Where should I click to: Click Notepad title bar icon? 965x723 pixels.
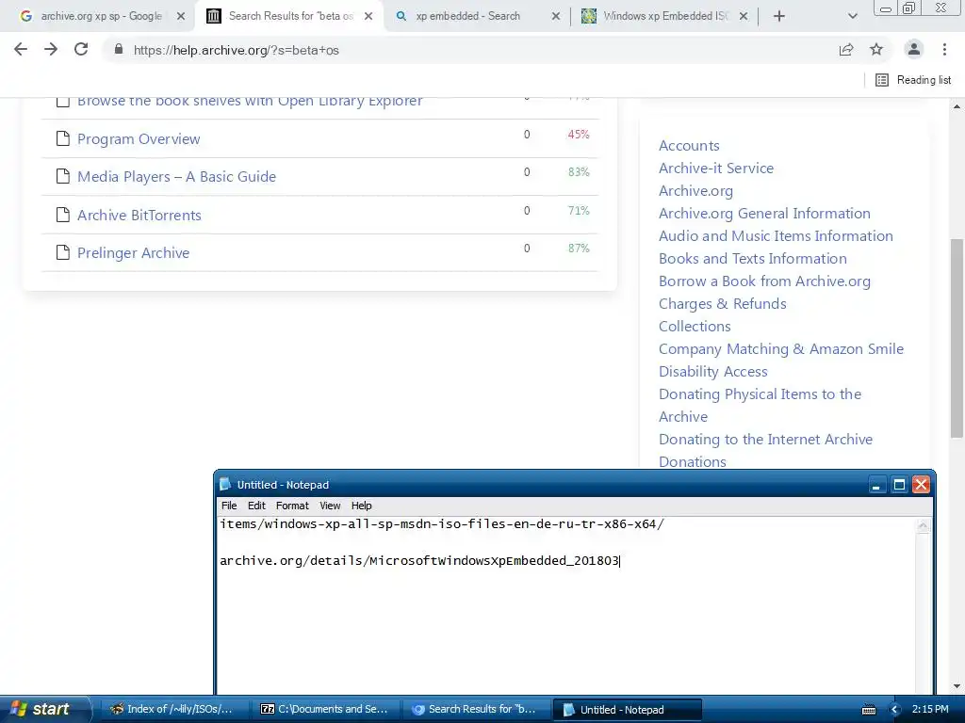pos(225,485)
